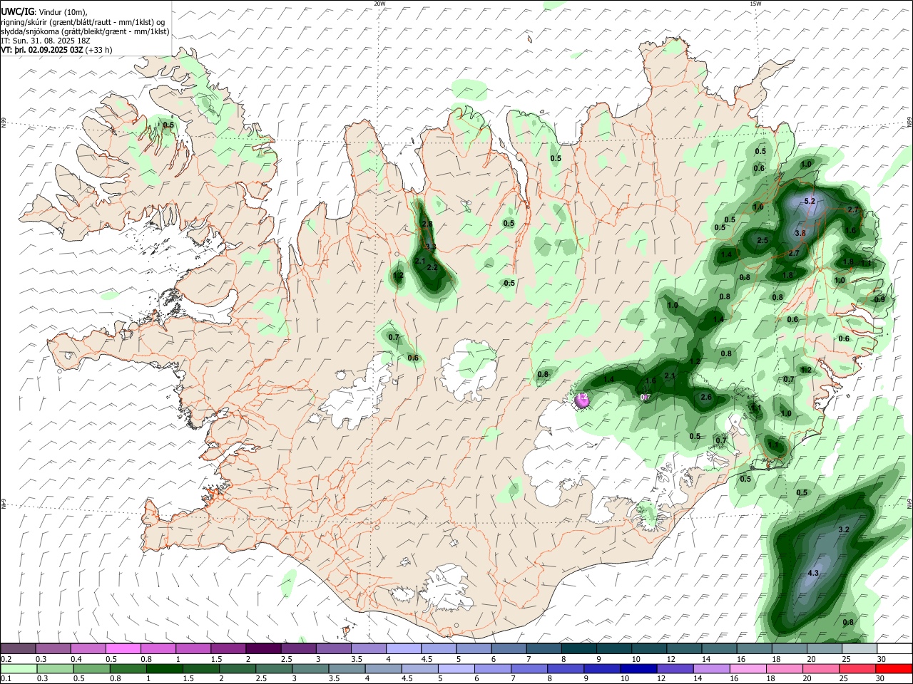The height and width of the screenshot is (684, 913).
Task: Click the light lilac 5 swatch in bottom legend row
Action: click(456, 669)
